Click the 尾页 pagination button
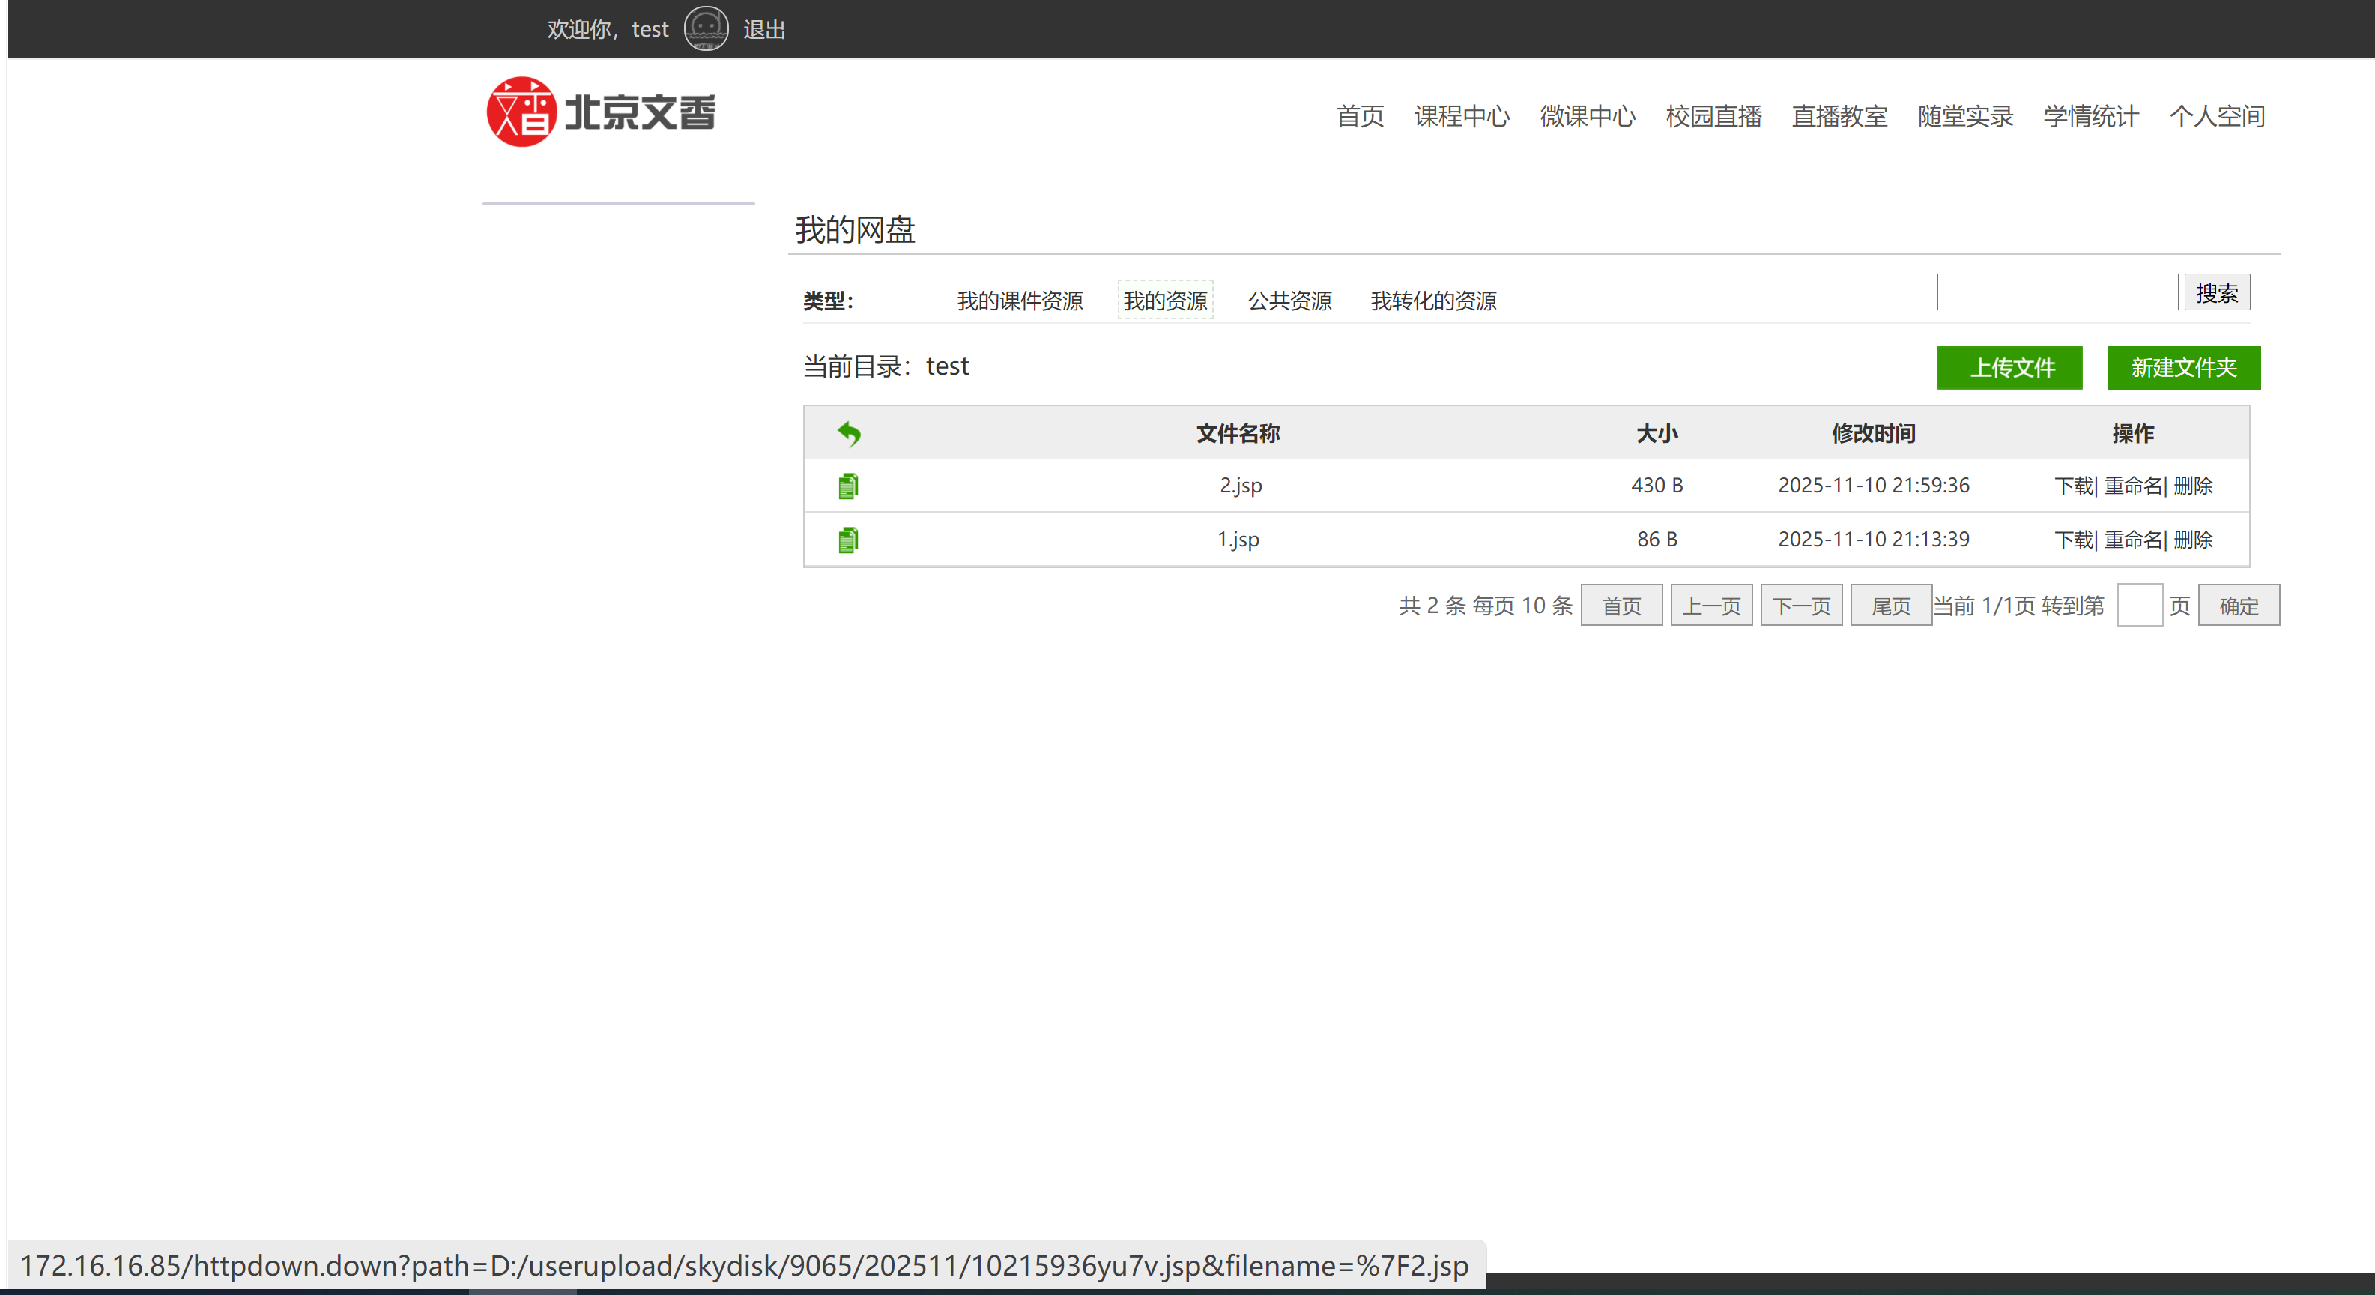Image resolution: width=2375 pixels, height=1295 pixels. coord(1891,605)
